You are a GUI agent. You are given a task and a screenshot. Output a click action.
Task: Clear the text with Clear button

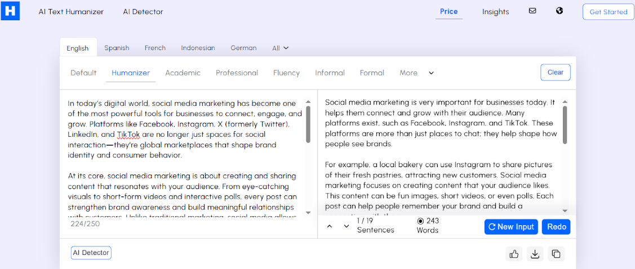coord(555,72)
